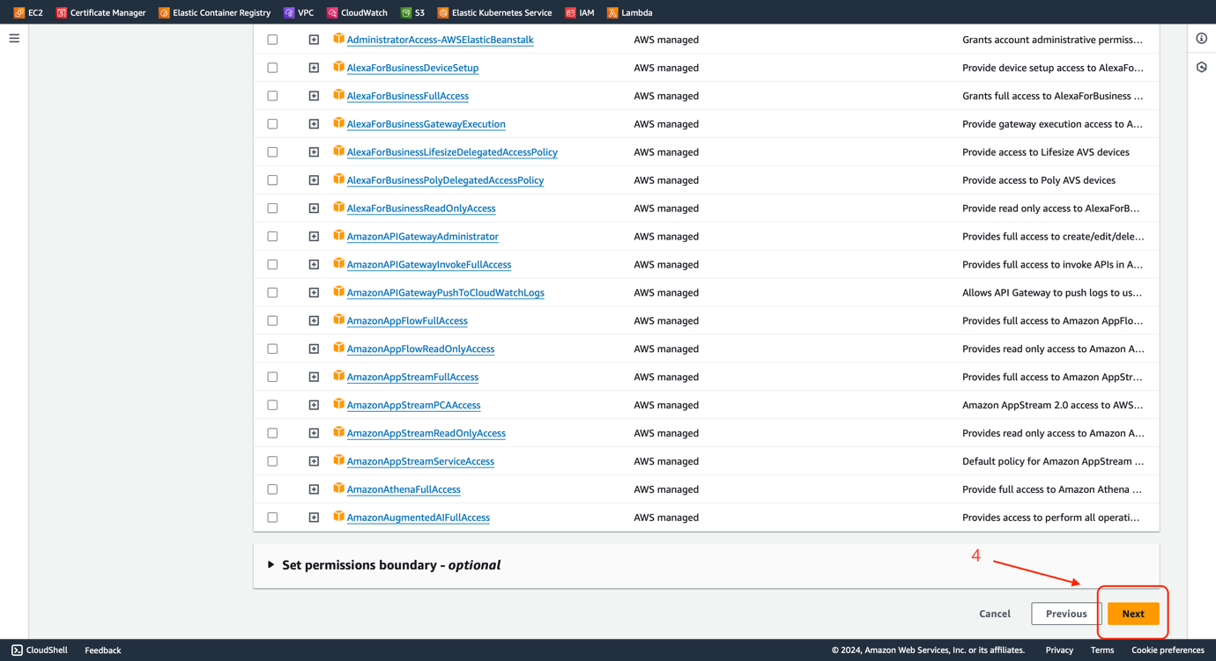Expand details of AlexaForBusinessDeviceSetup
The image size is (1216, 661).
314,68
